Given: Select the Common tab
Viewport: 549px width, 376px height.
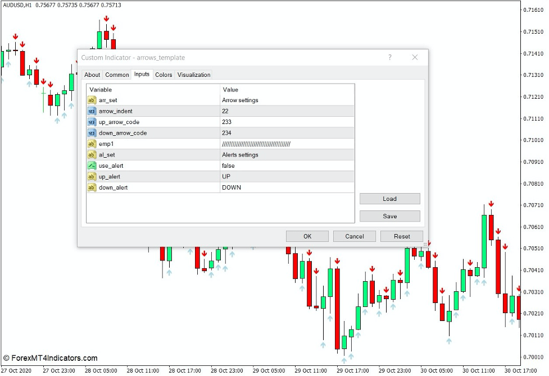Looking at the screenshot, I should pyautogui.click(x=117, y=74).
